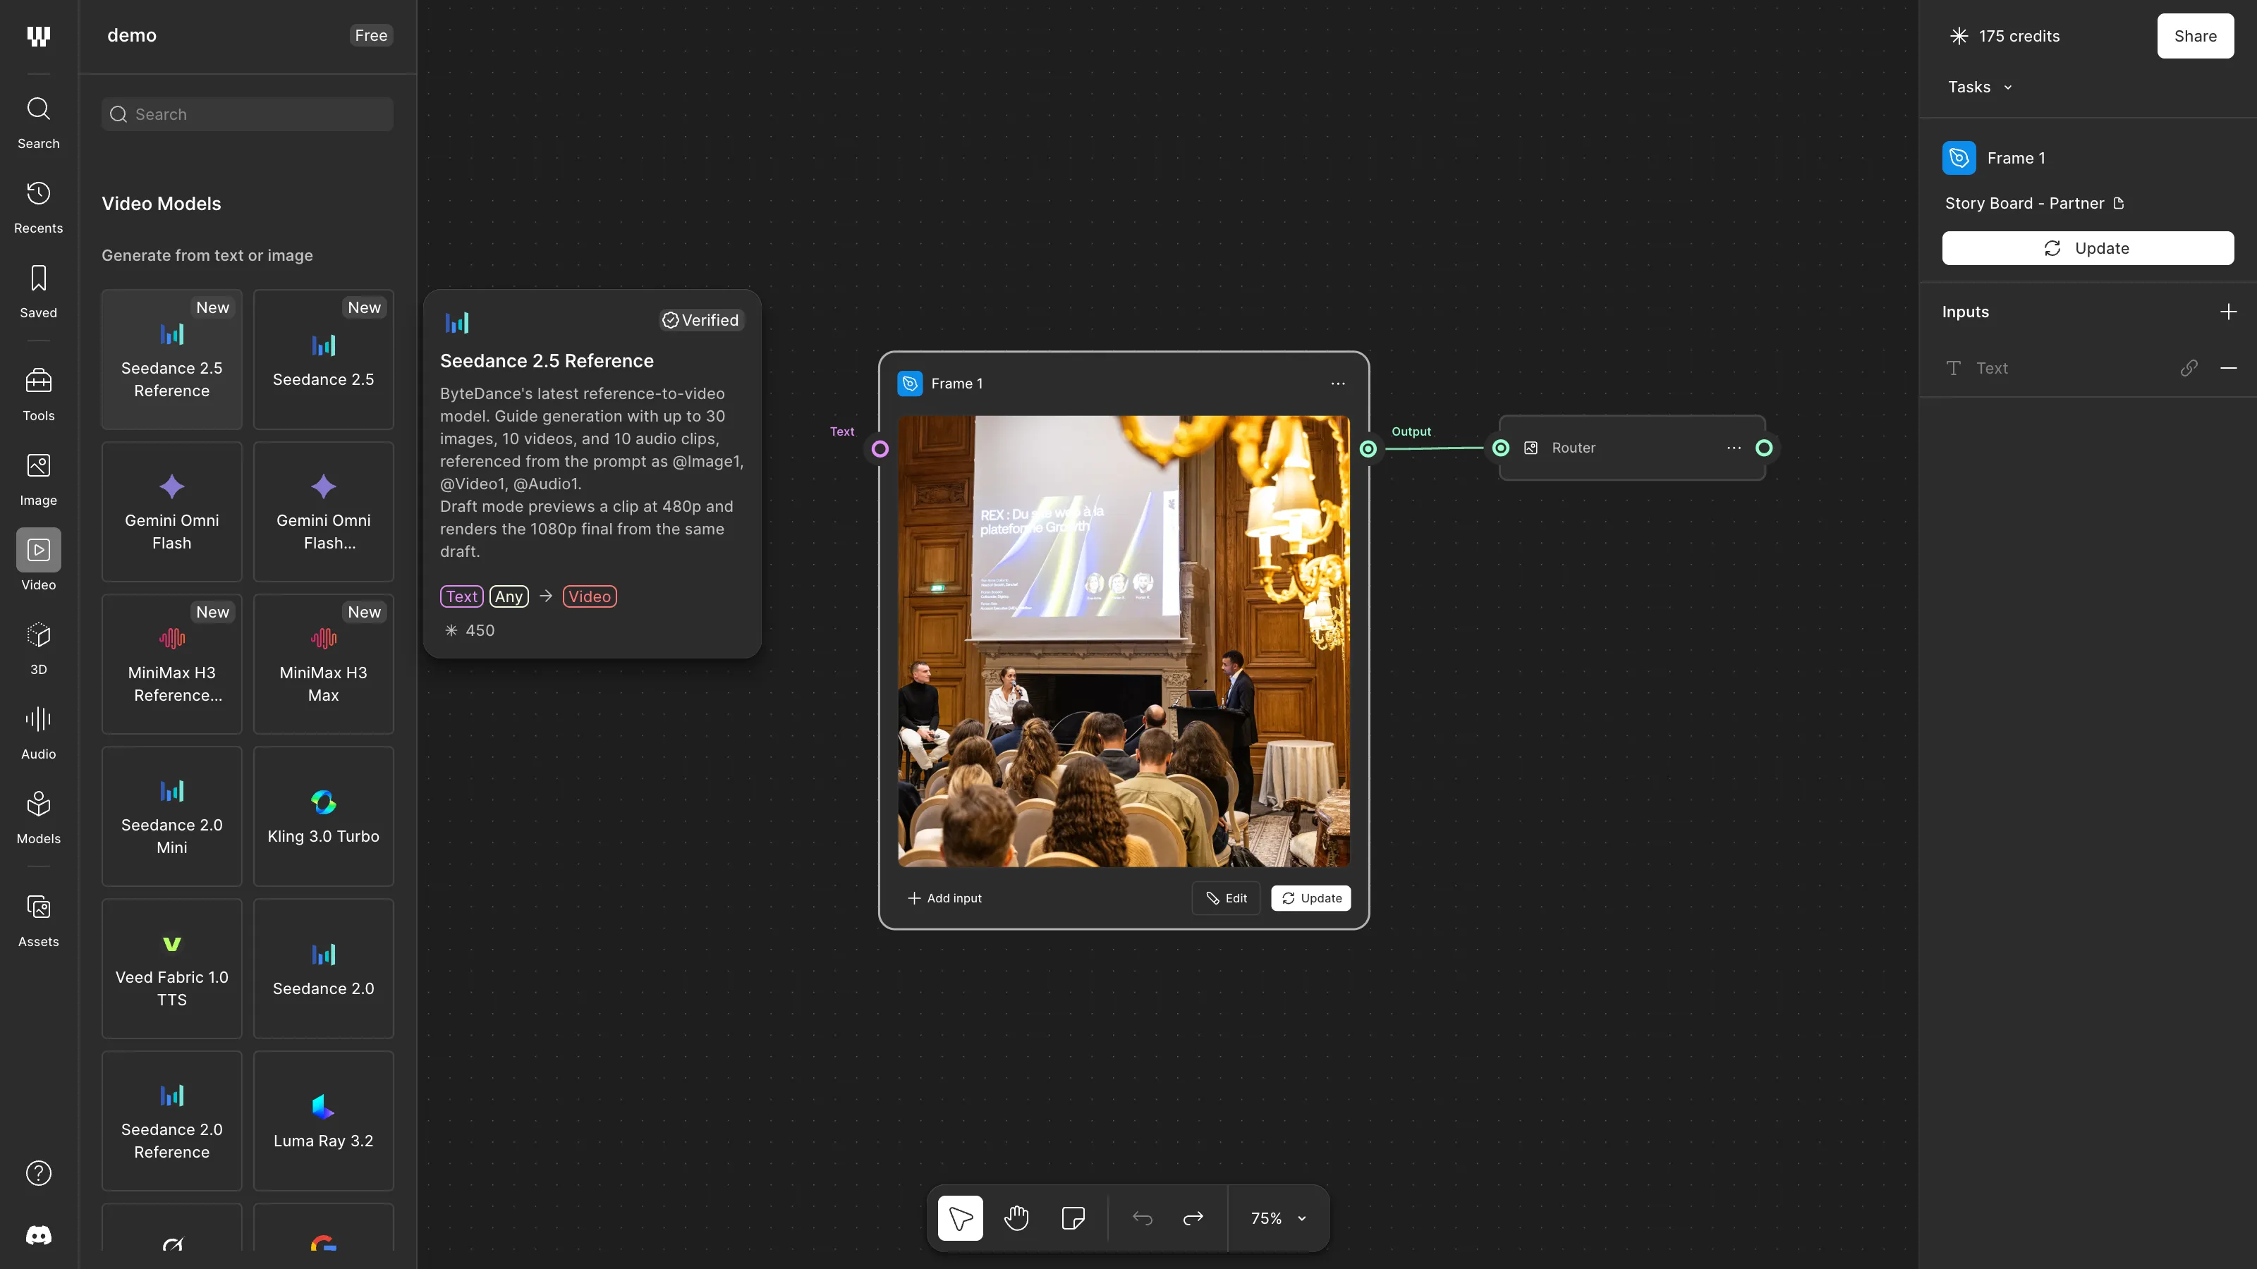This screenshot has height=1269, width=2257.
Task: Click Update button on Frame 1 node
Action: tap(1312, 897)
